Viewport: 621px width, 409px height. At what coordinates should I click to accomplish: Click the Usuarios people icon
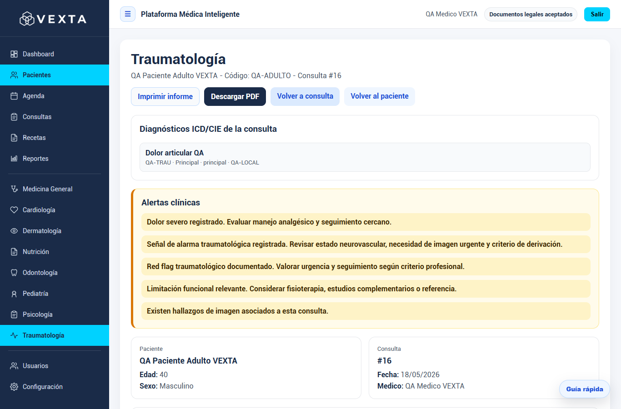14,366
